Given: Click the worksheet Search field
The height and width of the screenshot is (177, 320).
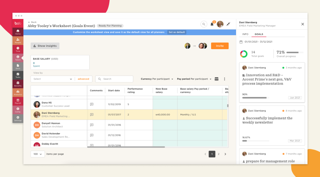Looking at the screenshot, I should pyautogui.click(x=114, y=79).
